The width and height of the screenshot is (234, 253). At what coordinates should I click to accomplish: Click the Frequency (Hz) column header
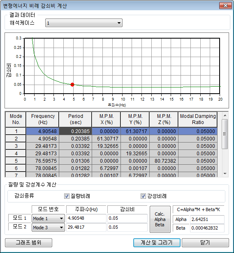42,119
